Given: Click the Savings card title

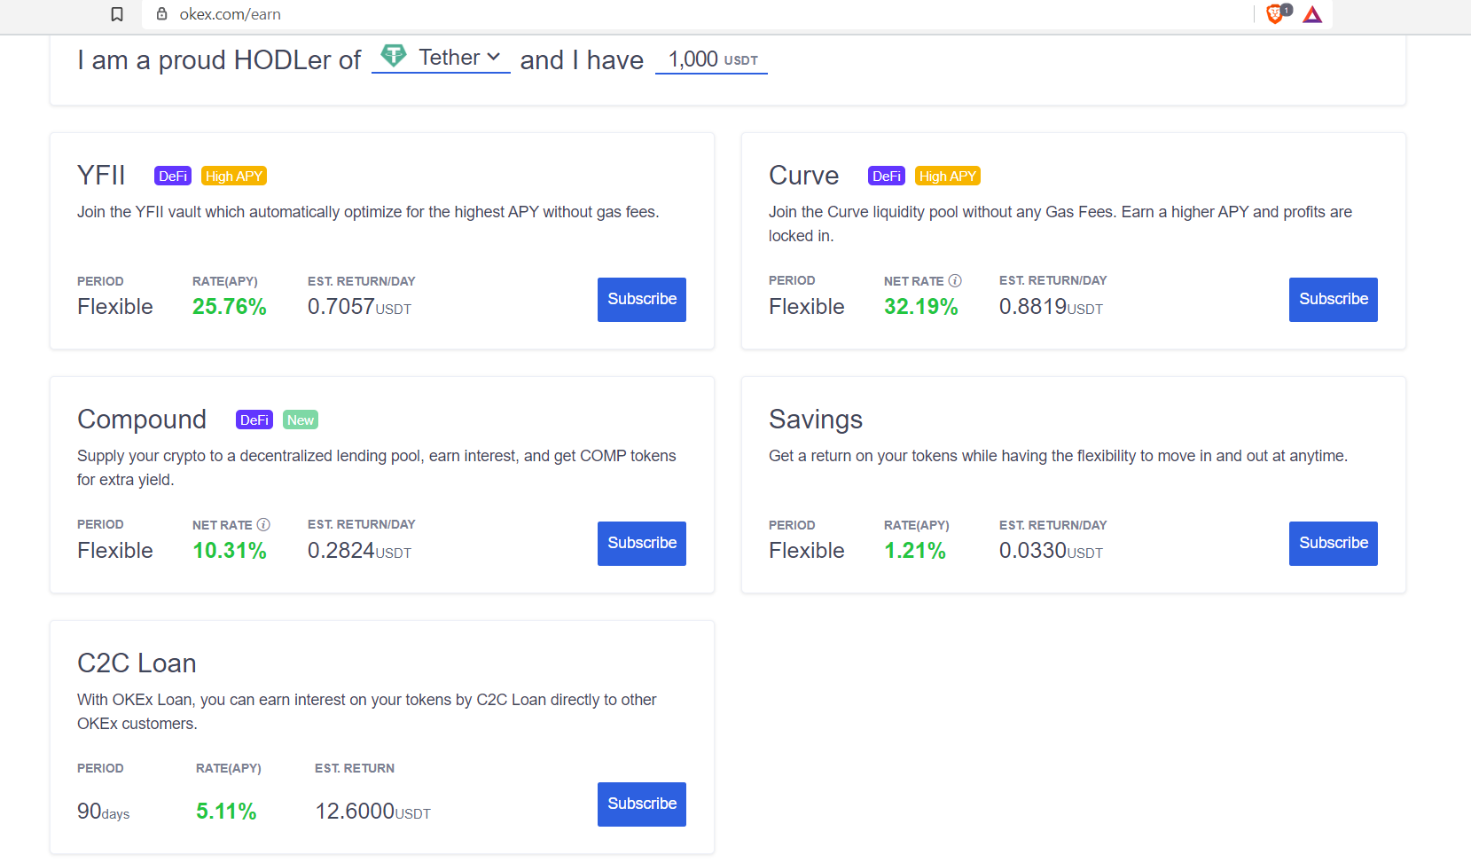Looking at the screenshot, I should click(816, 420).
